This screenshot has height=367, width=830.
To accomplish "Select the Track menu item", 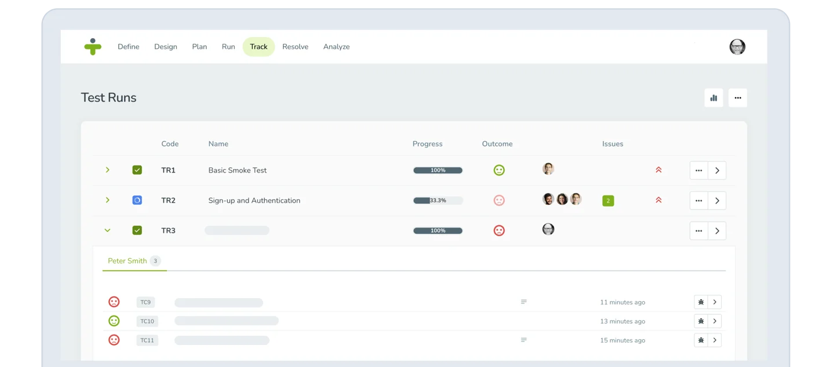I will 259,47.
